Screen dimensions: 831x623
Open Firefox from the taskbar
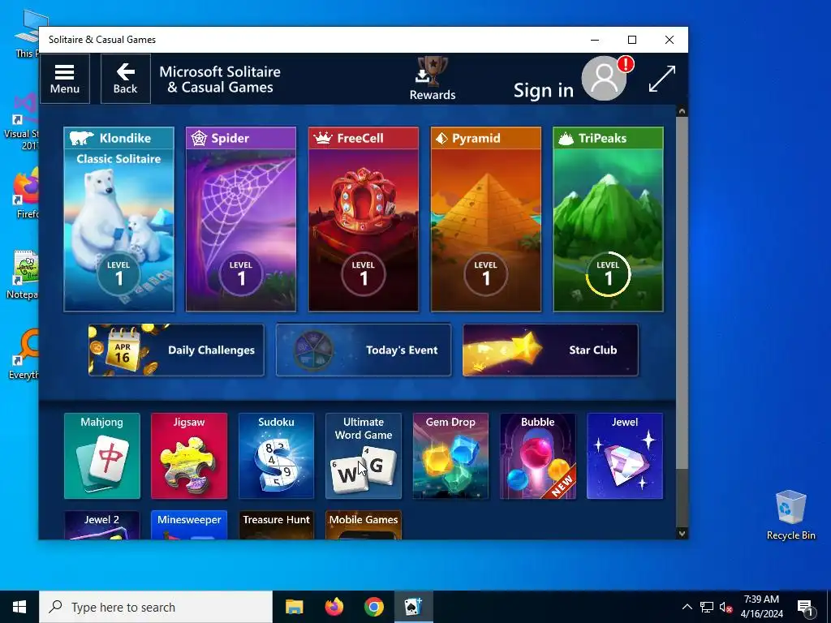334,607
